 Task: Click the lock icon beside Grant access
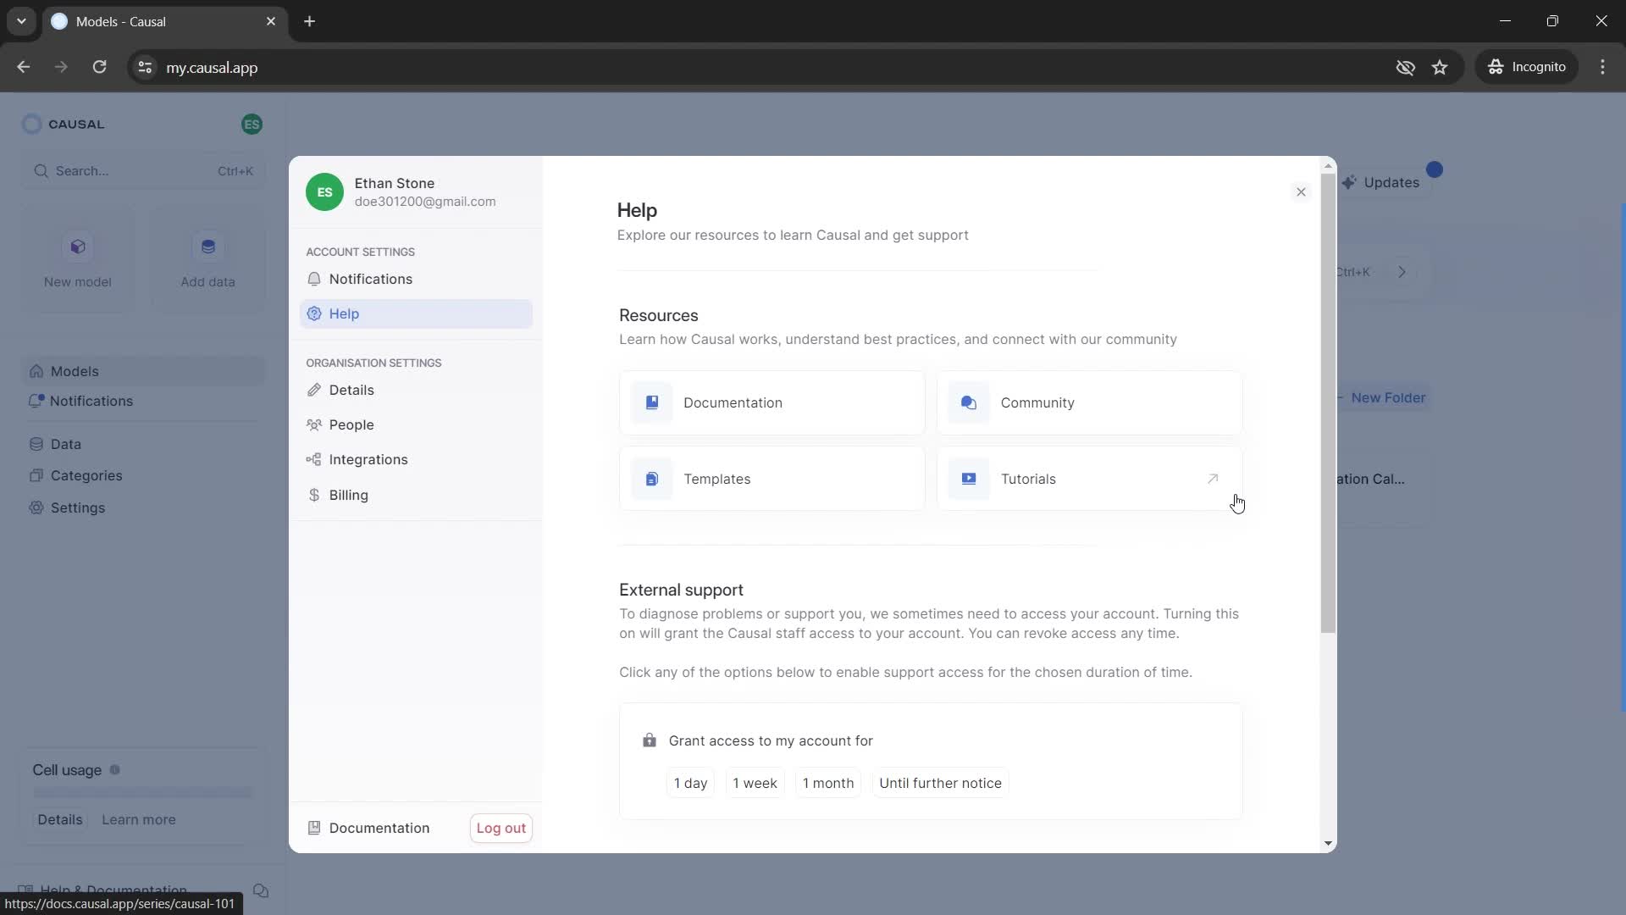pyautogui.click(x=650, y=740)
